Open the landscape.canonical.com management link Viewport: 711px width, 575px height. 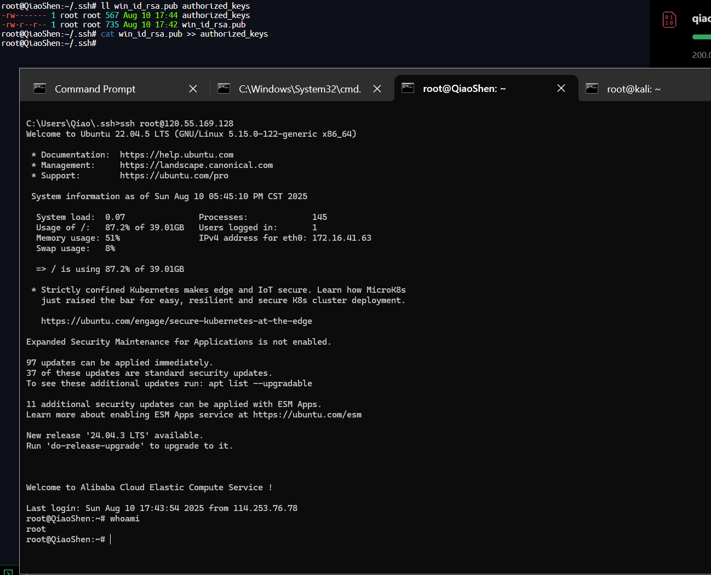point(196,165)
